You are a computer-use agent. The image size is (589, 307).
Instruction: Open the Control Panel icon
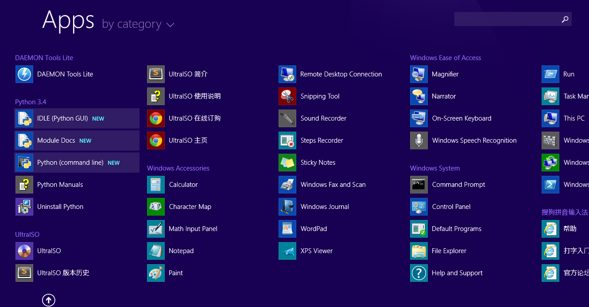point(419,207)
